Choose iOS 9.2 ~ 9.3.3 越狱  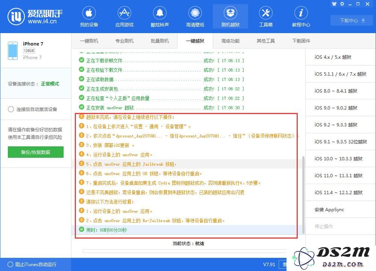coord(341,125)
